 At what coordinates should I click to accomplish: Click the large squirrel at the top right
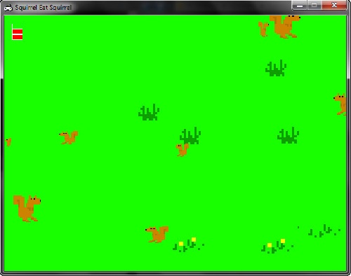coord(285,26)
